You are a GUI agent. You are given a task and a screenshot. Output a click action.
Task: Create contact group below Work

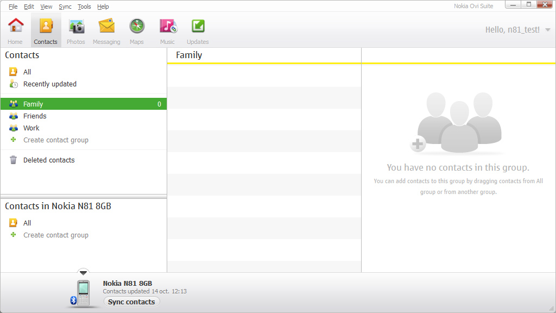(56, 140)
